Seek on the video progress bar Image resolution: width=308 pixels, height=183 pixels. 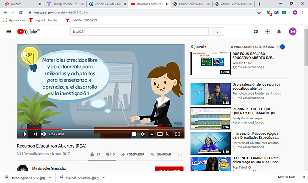[101, 130]
